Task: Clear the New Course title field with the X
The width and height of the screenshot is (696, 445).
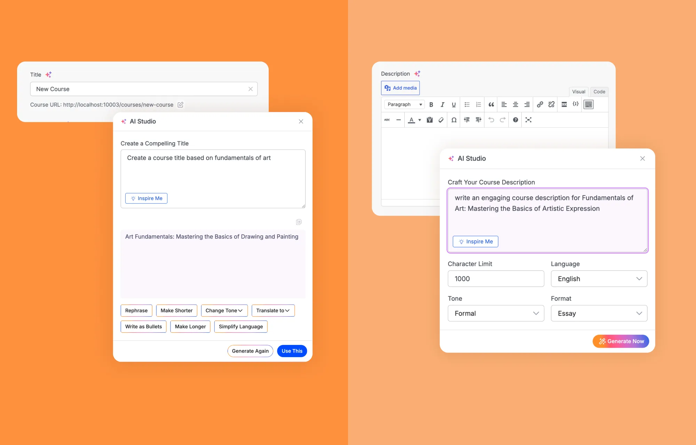Action: tap(251, 89)
